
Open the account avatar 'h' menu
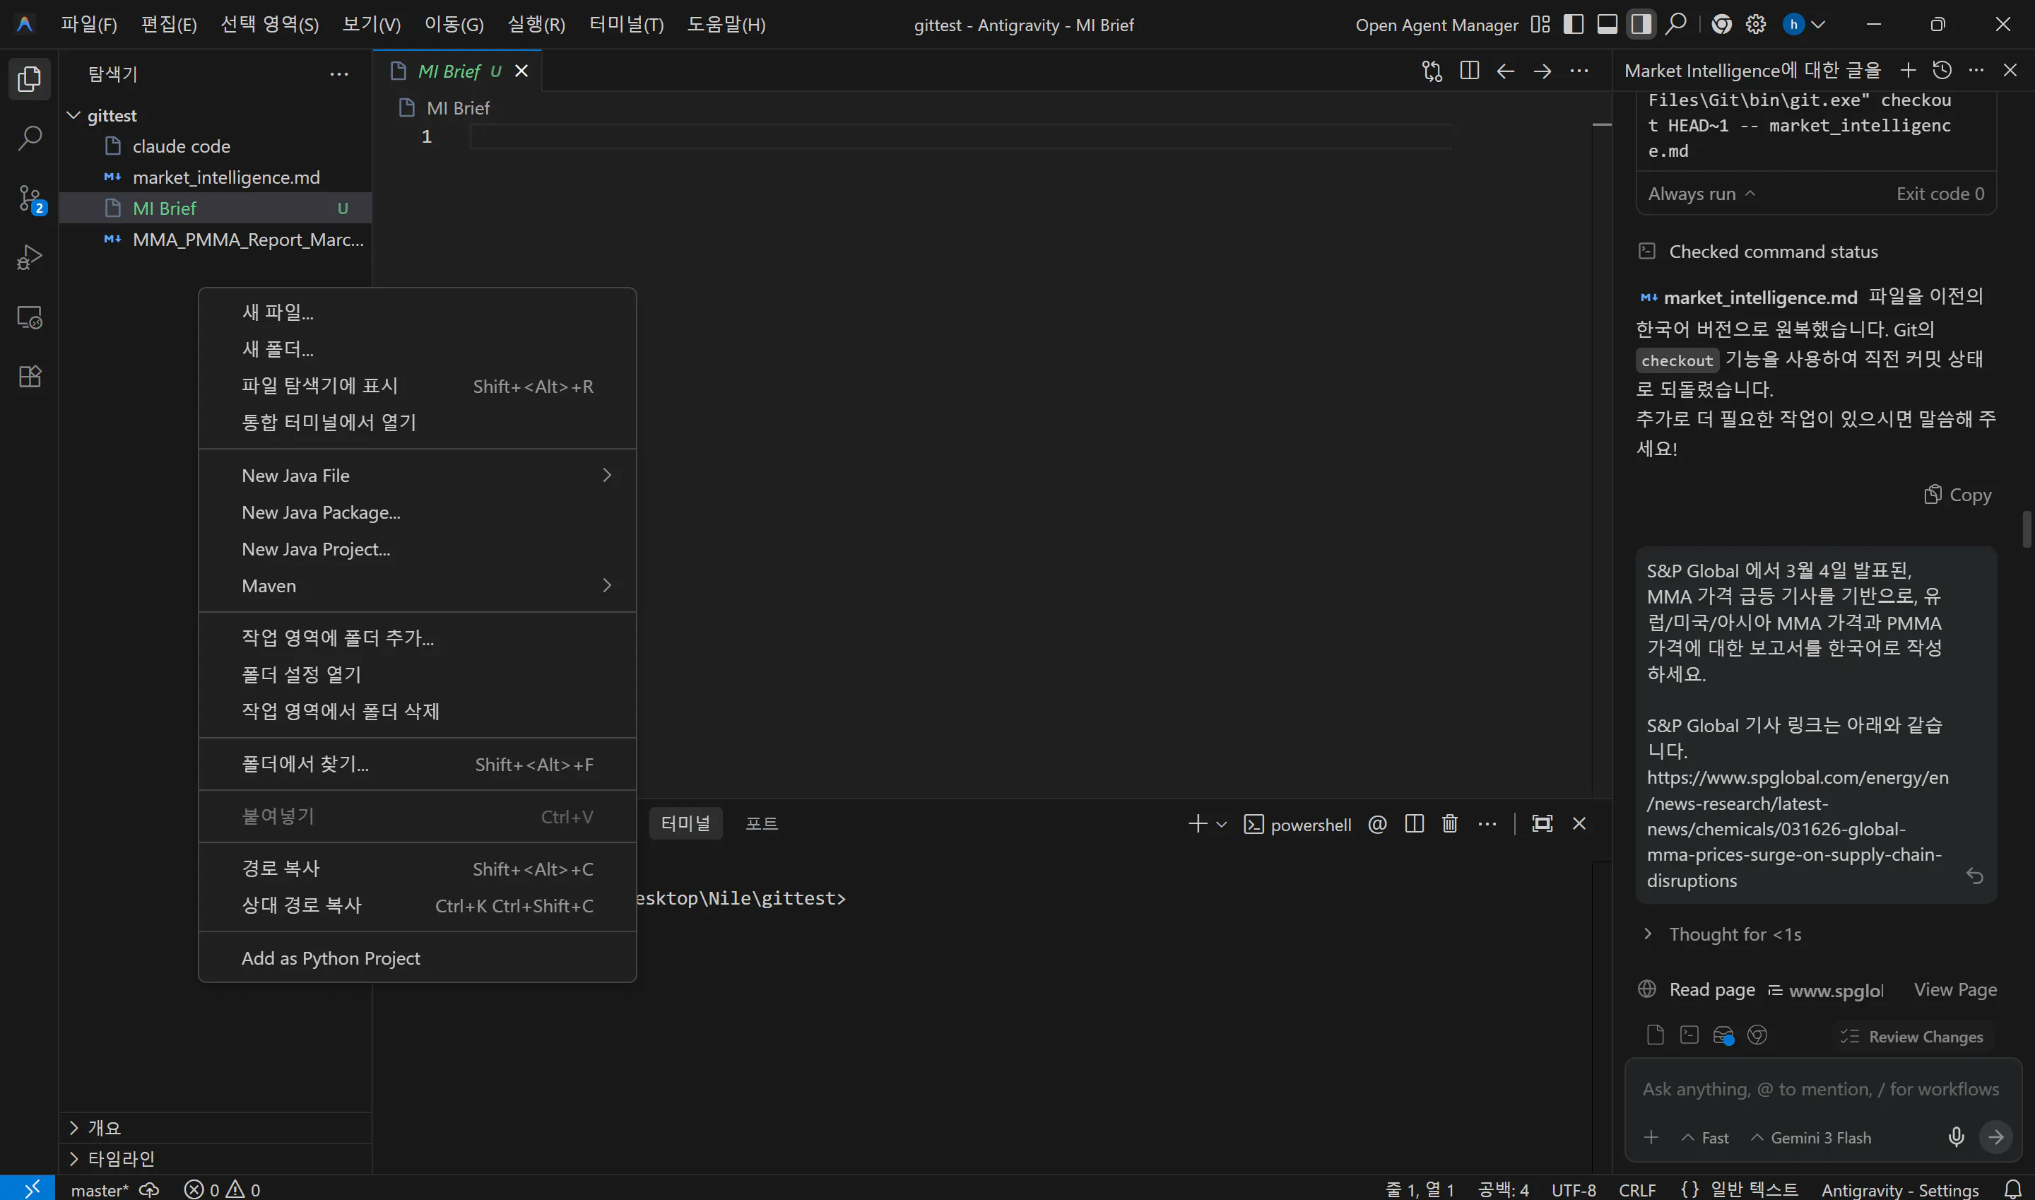1804,24
